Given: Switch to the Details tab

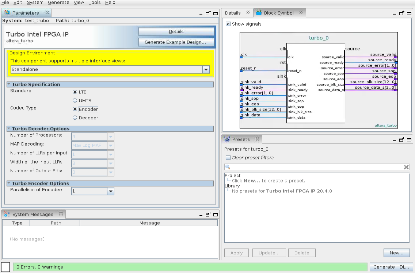Looking at the screenshot, I should pyautogui.click(x=233, y=13).
